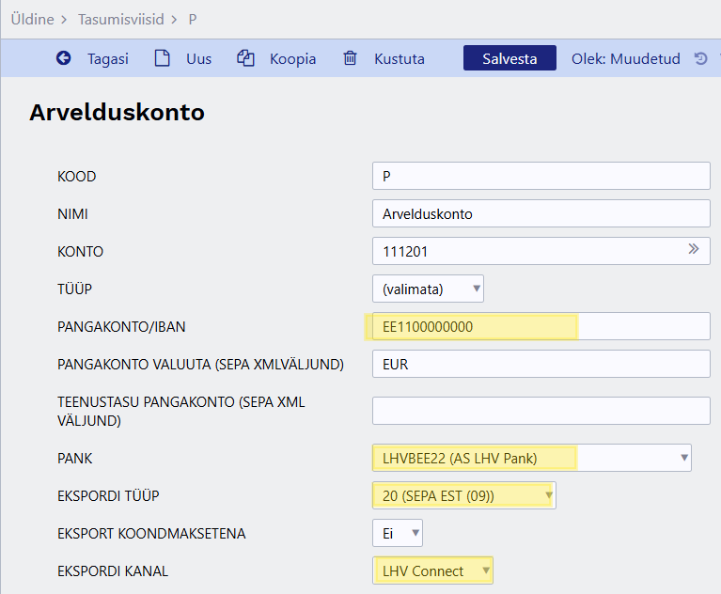This screenshot has width=721, height=594.
Task: Click into the KOOD input field
Action: 541,176
